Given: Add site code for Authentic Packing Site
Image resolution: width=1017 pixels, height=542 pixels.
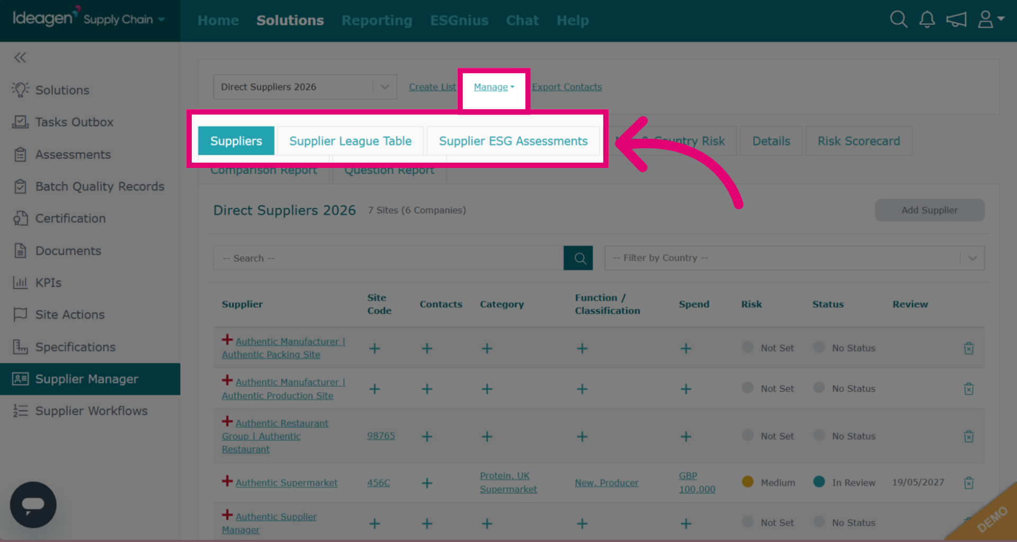Looking at the screenshot, I should 374,348.
